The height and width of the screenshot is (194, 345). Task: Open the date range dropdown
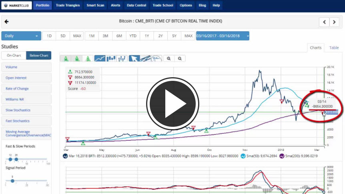click(x=223, y=36)
